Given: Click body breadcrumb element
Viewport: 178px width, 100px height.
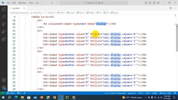Looking at the screenshot, I should 71,13.
